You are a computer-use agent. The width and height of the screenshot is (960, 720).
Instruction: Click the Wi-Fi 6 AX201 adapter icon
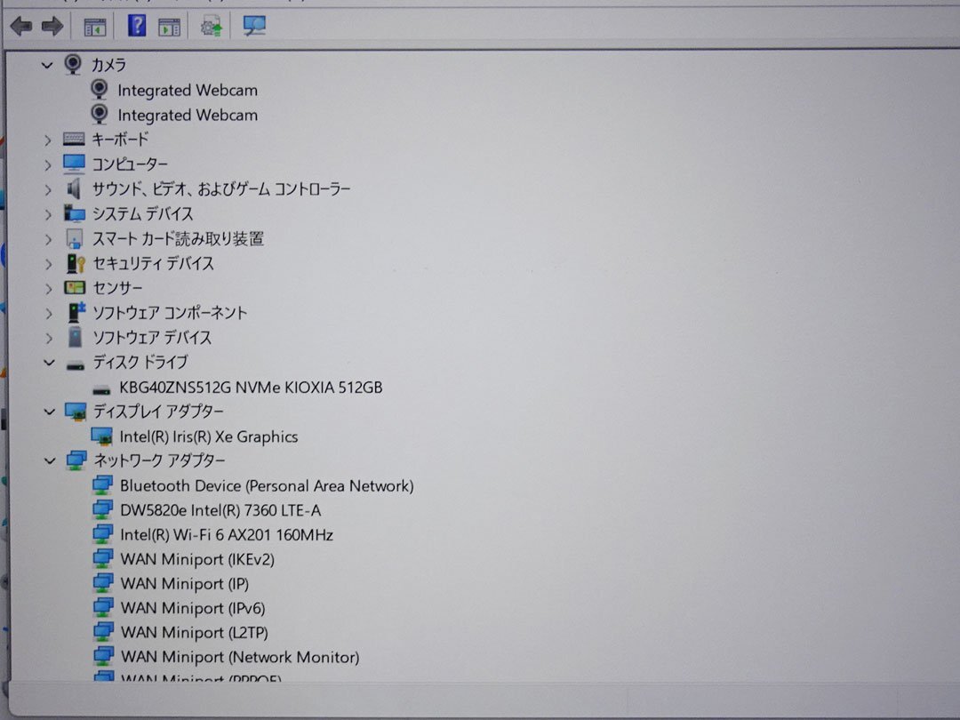(x=103, y=534)
